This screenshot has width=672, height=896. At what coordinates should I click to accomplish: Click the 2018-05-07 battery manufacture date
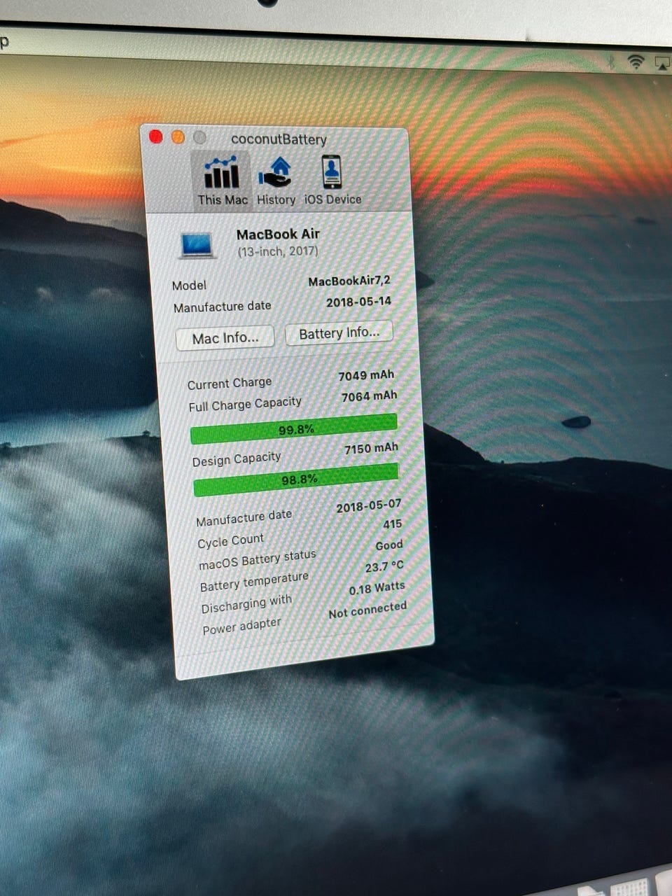click(x=369, y=506)
